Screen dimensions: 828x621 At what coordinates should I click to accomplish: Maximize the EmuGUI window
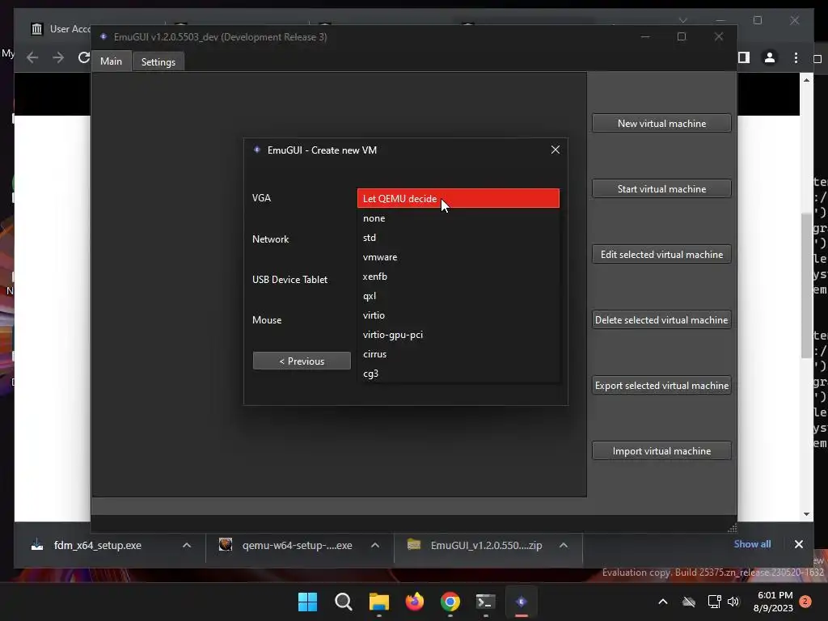click(681, 36)
